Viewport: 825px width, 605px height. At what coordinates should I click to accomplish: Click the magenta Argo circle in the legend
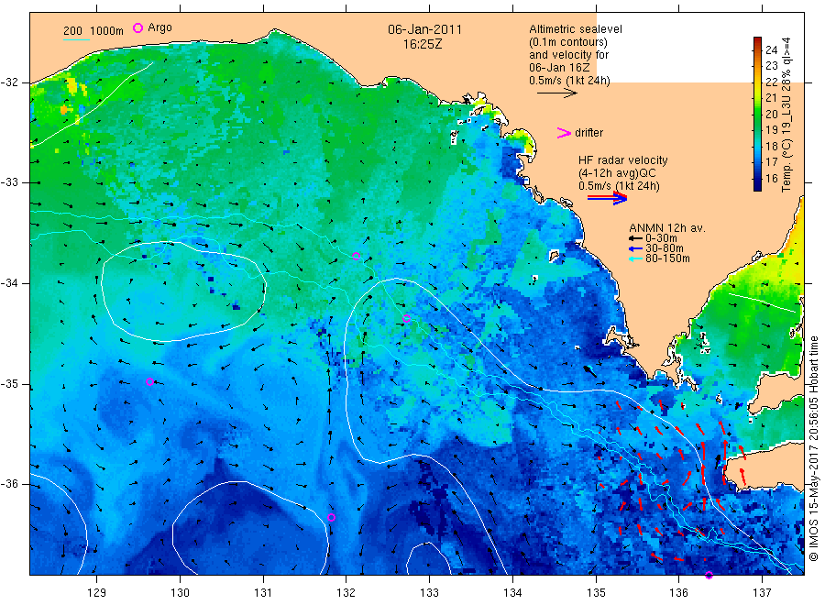(x=137, y=27)
